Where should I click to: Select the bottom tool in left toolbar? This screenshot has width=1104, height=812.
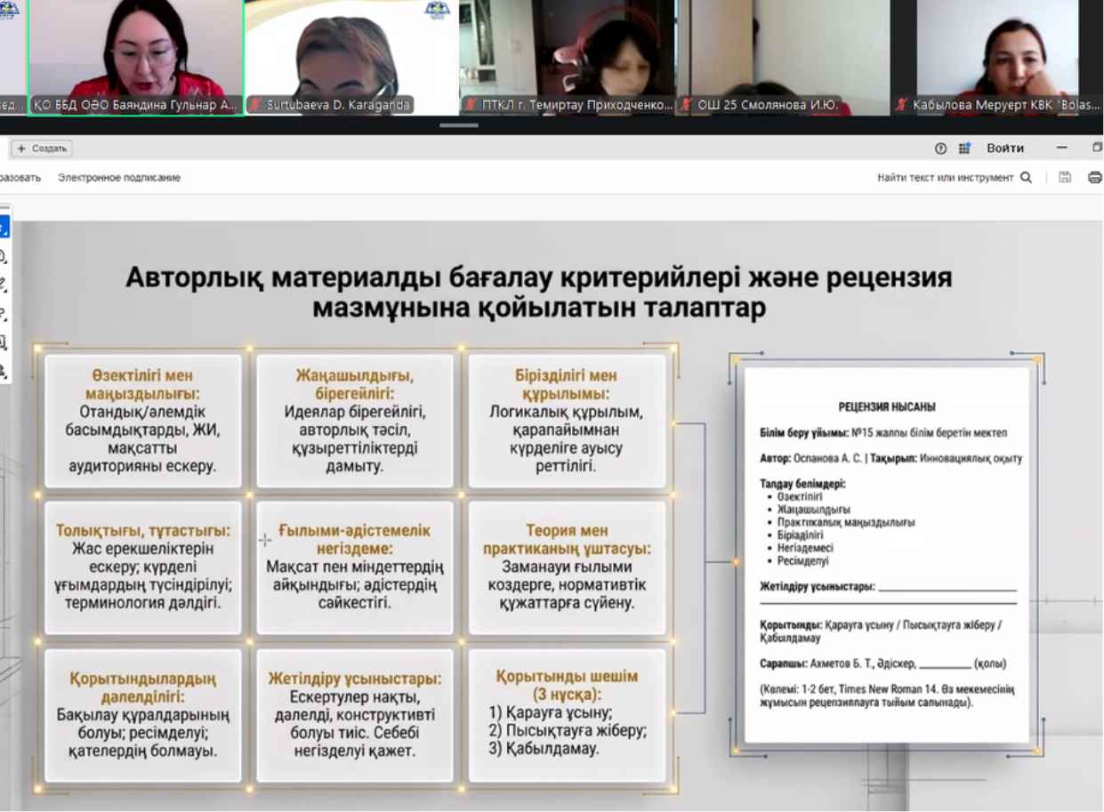(4, 370)
